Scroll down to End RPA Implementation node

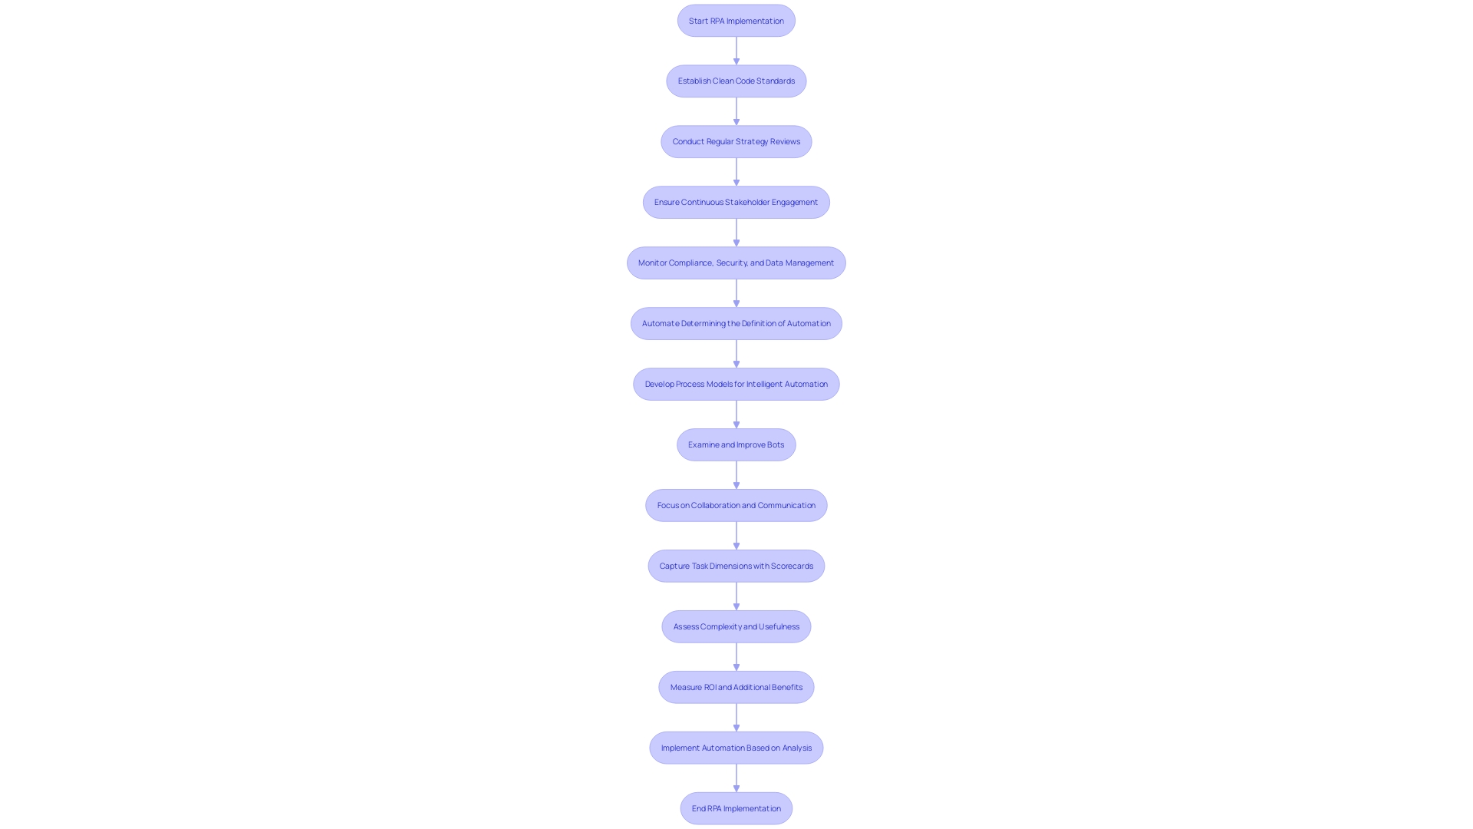[x=736, y=808]
